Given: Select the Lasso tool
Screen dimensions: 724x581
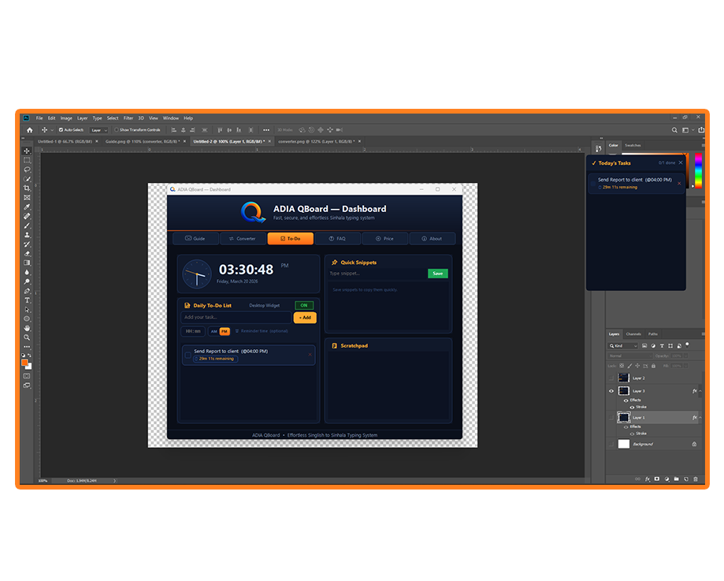Looking at the screenshot, I should tap(27, 169).
